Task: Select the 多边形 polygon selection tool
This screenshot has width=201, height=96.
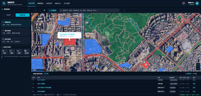Action: click(27, 52)
